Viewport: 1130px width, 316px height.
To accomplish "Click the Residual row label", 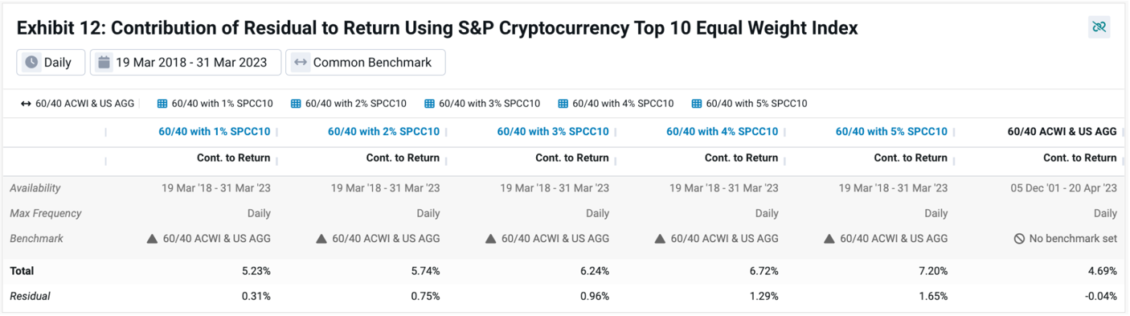I will [x=30, y=296].
